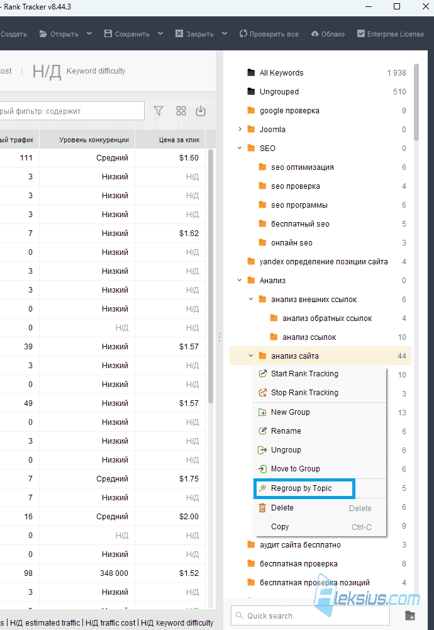The width and height of the screenshot is (434, 630).
Task: Choose New Group from context menu
Action: [320, 412]
